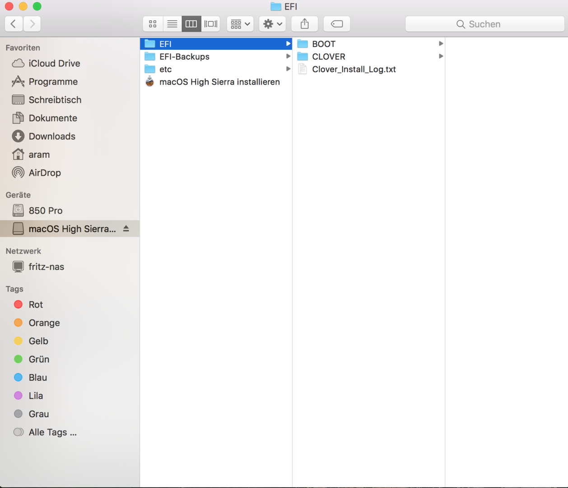Open the gear action menu
Image resolution: width=568 pixels, height=488 pixels.
pos(272,24)
